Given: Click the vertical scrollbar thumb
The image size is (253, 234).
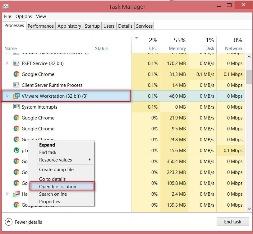Looking at the screenshot, I should click(x=249, y=77).
